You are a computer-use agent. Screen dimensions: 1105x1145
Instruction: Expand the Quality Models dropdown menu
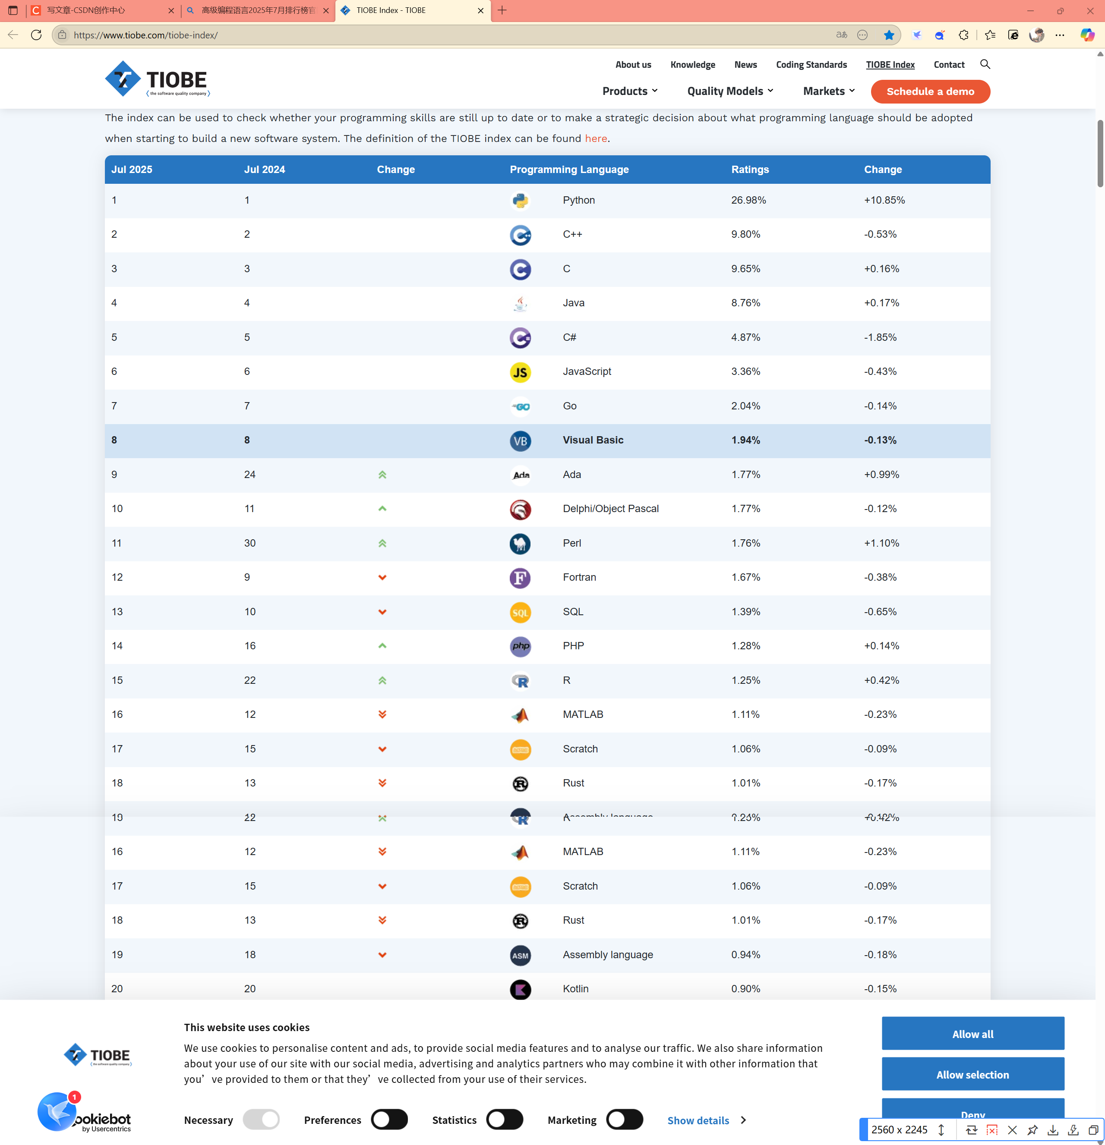point(730,91)
